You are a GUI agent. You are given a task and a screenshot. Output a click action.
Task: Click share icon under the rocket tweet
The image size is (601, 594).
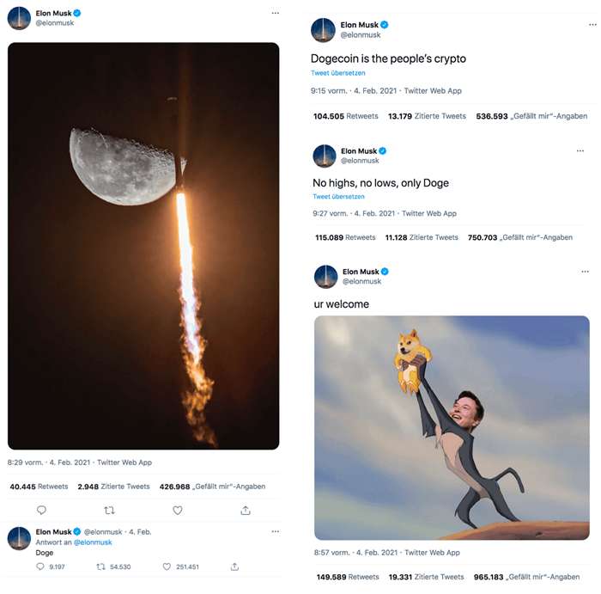[x=246, y=510]
